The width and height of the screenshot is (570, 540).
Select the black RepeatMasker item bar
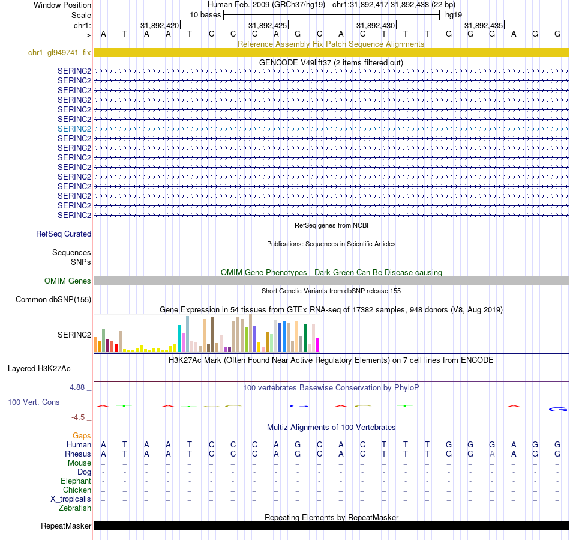[331, 526]
